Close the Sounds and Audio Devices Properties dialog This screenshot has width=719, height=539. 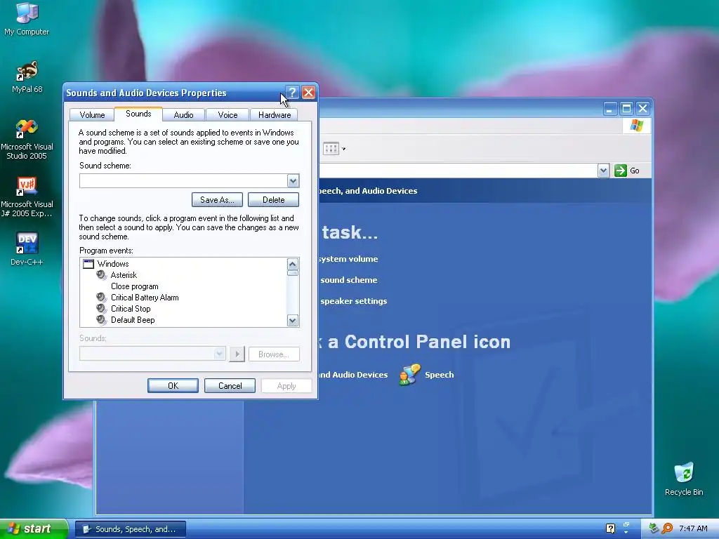[x=309, y=93]
